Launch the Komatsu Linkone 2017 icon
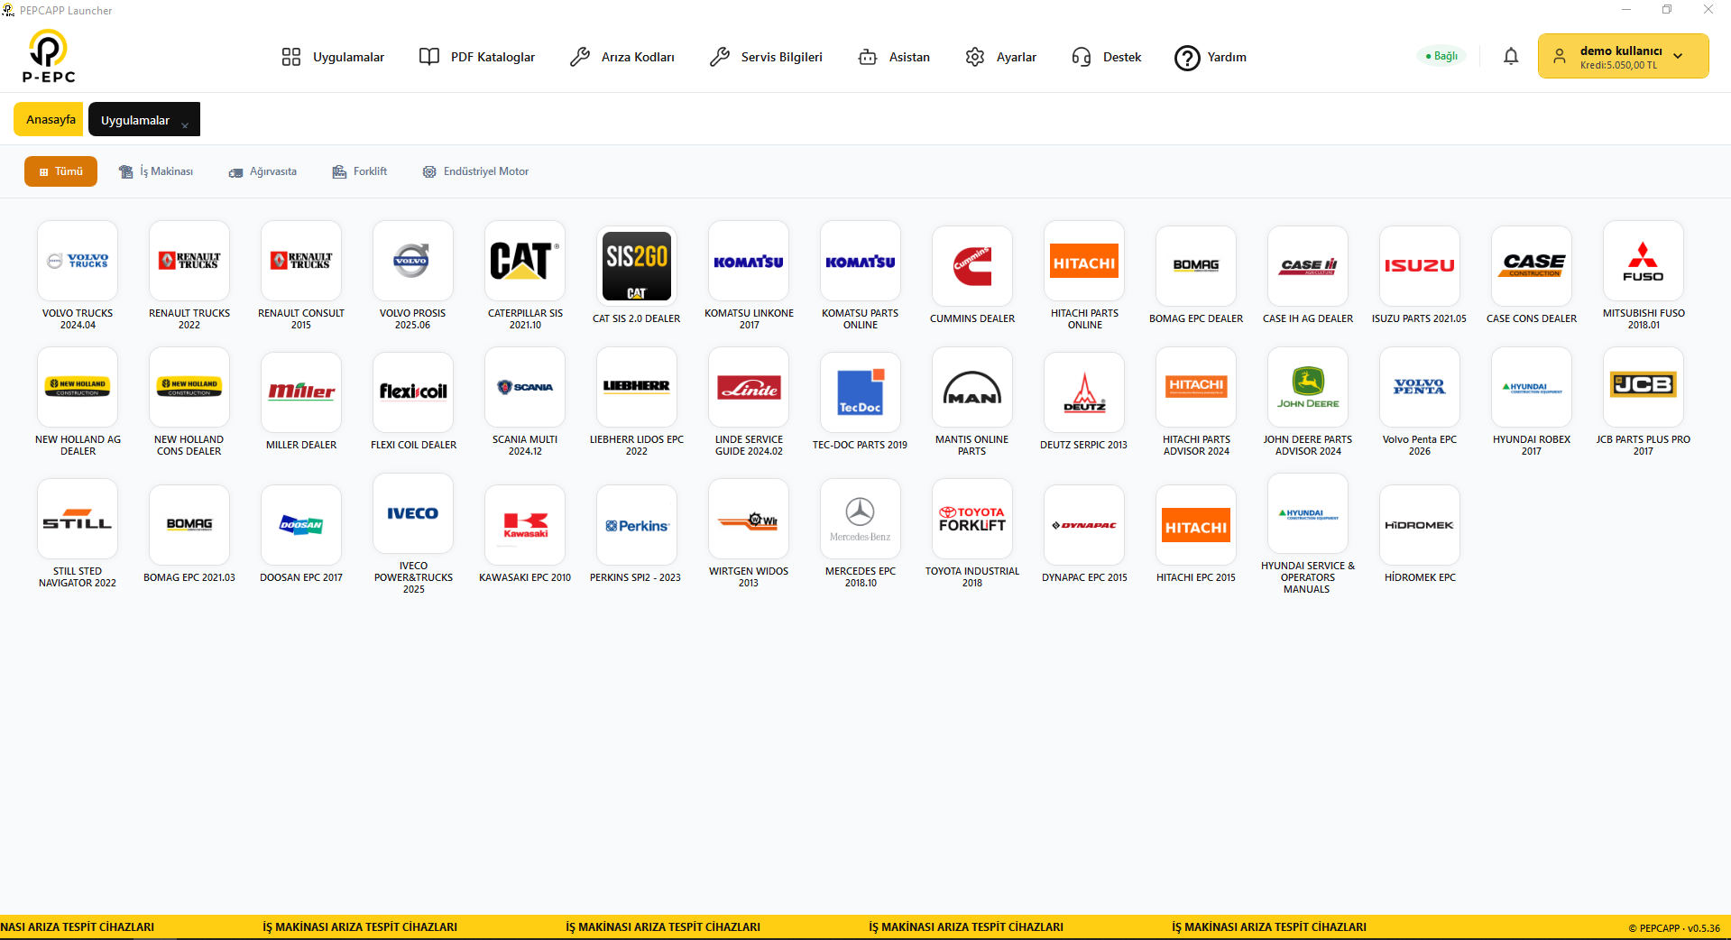Image resolution: width=1731 pixels, height=940 pixels. 749,261
